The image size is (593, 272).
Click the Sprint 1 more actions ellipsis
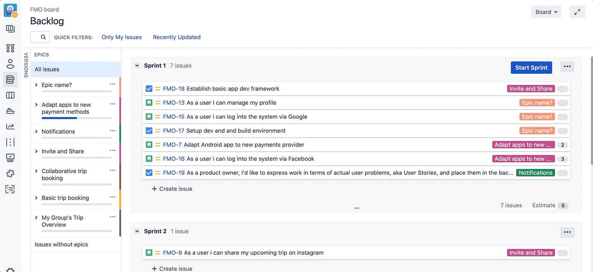[x=567, y=67]
